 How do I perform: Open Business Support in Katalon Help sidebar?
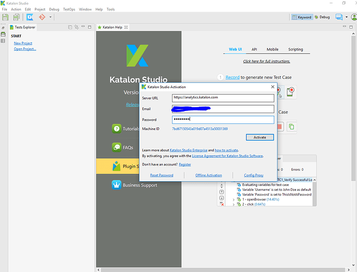click(134, 185)
